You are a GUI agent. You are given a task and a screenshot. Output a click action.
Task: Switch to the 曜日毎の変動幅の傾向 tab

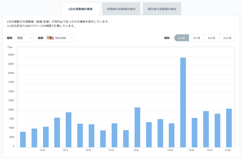click(x=162, y=8)
